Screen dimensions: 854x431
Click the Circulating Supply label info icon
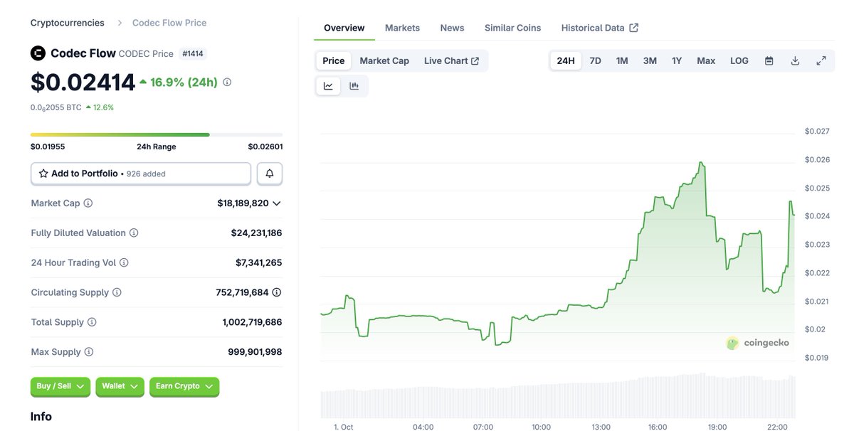click(x=117, y=293)
